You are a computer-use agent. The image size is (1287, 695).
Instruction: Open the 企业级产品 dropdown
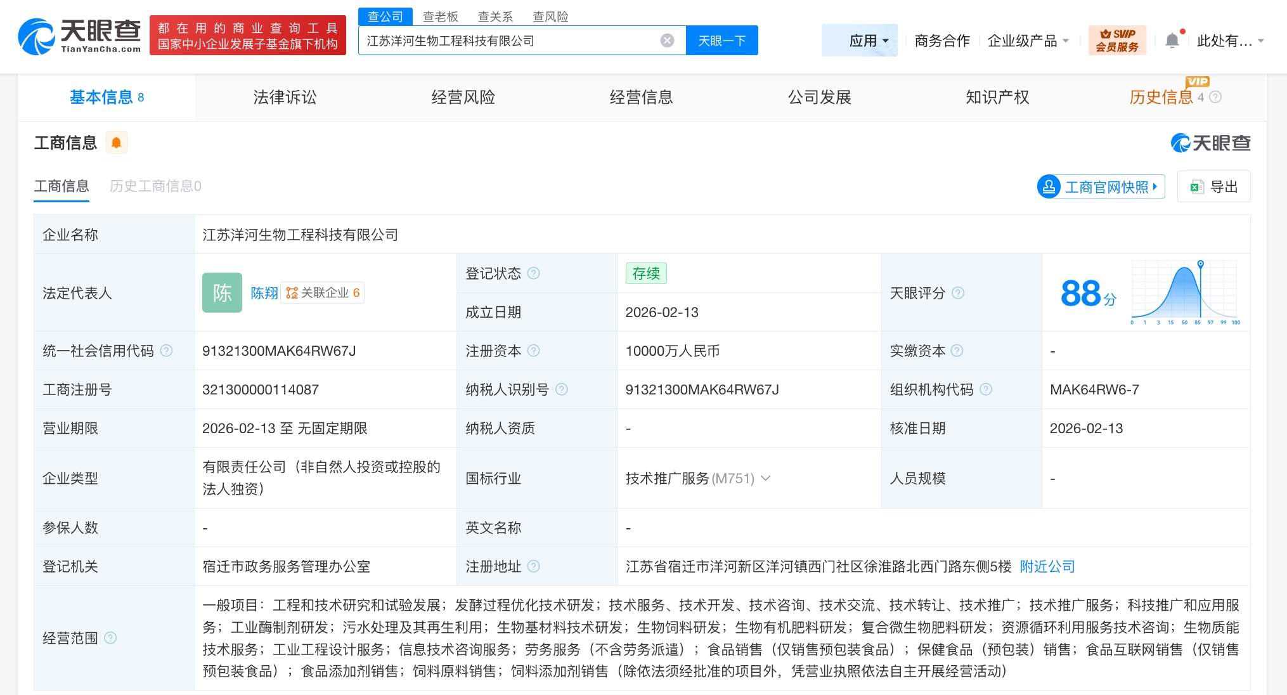tap(1027, 40)
